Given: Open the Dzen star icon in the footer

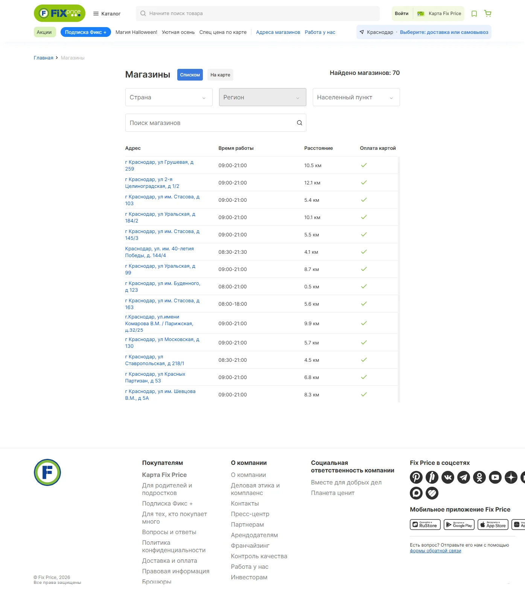Looking at the screenshot, I should (511, 477).
